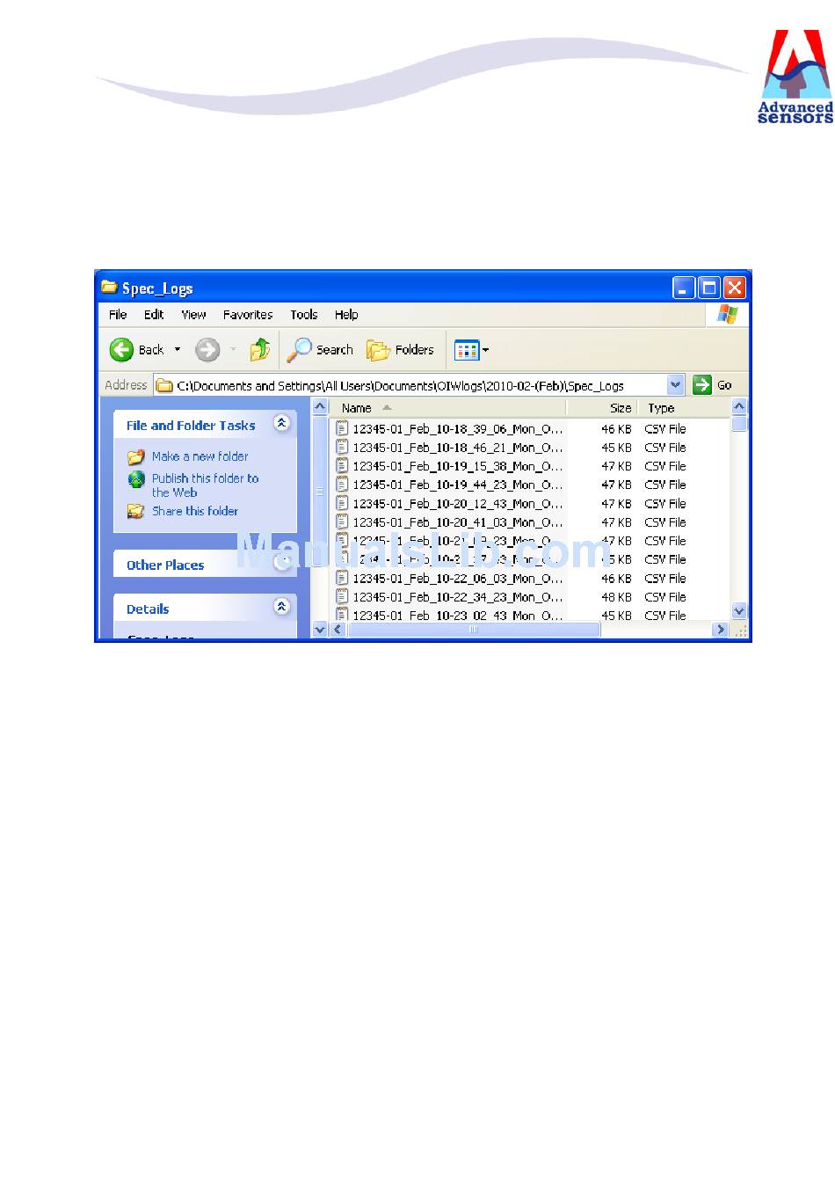Collapse the Details panel
835x1196 pixels.
tap(281, 606)
